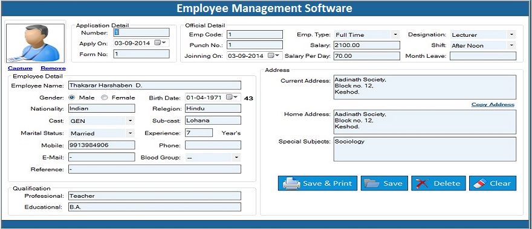Click the Birth Date value 01-04-1971

[x=204, y=98]
